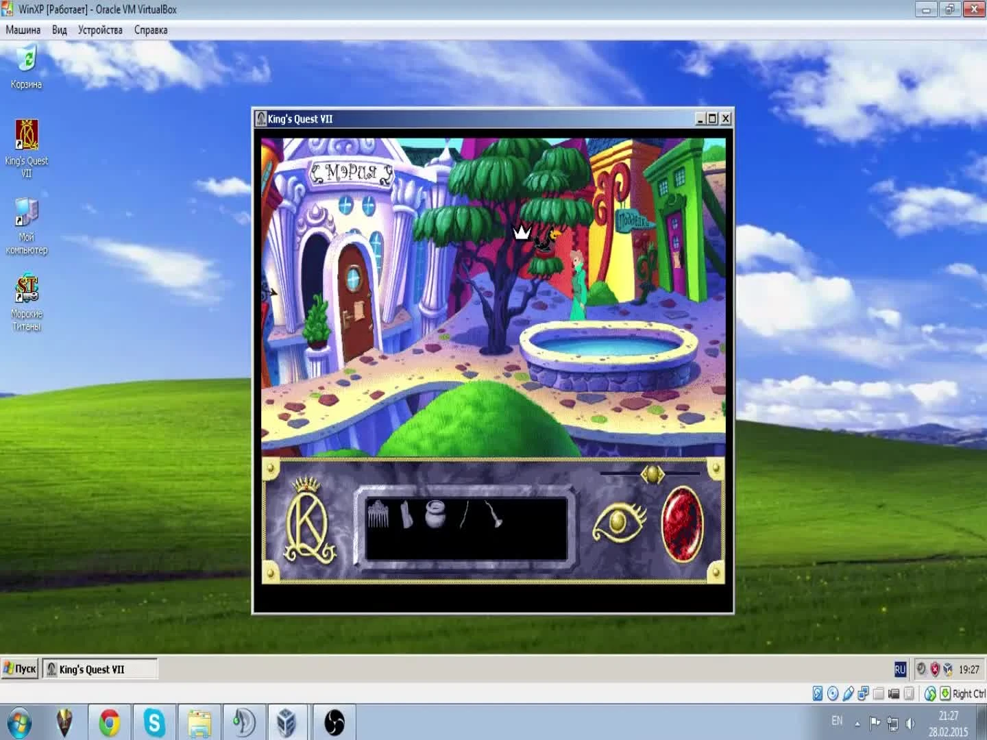Select the King's Quest VII desktop shortcut
Image resolution: width=987 pixels, height=740 pixels.
pos(26,148)
